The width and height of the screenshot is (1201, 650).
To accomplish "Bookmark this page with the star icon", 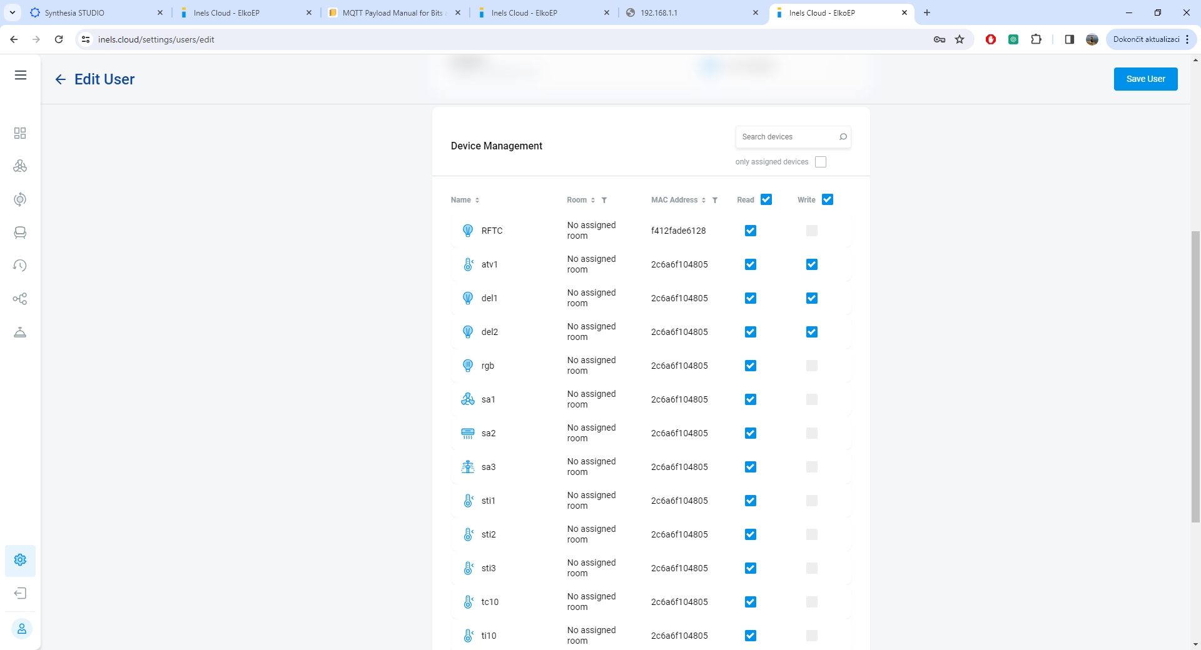I will point(960,39).
